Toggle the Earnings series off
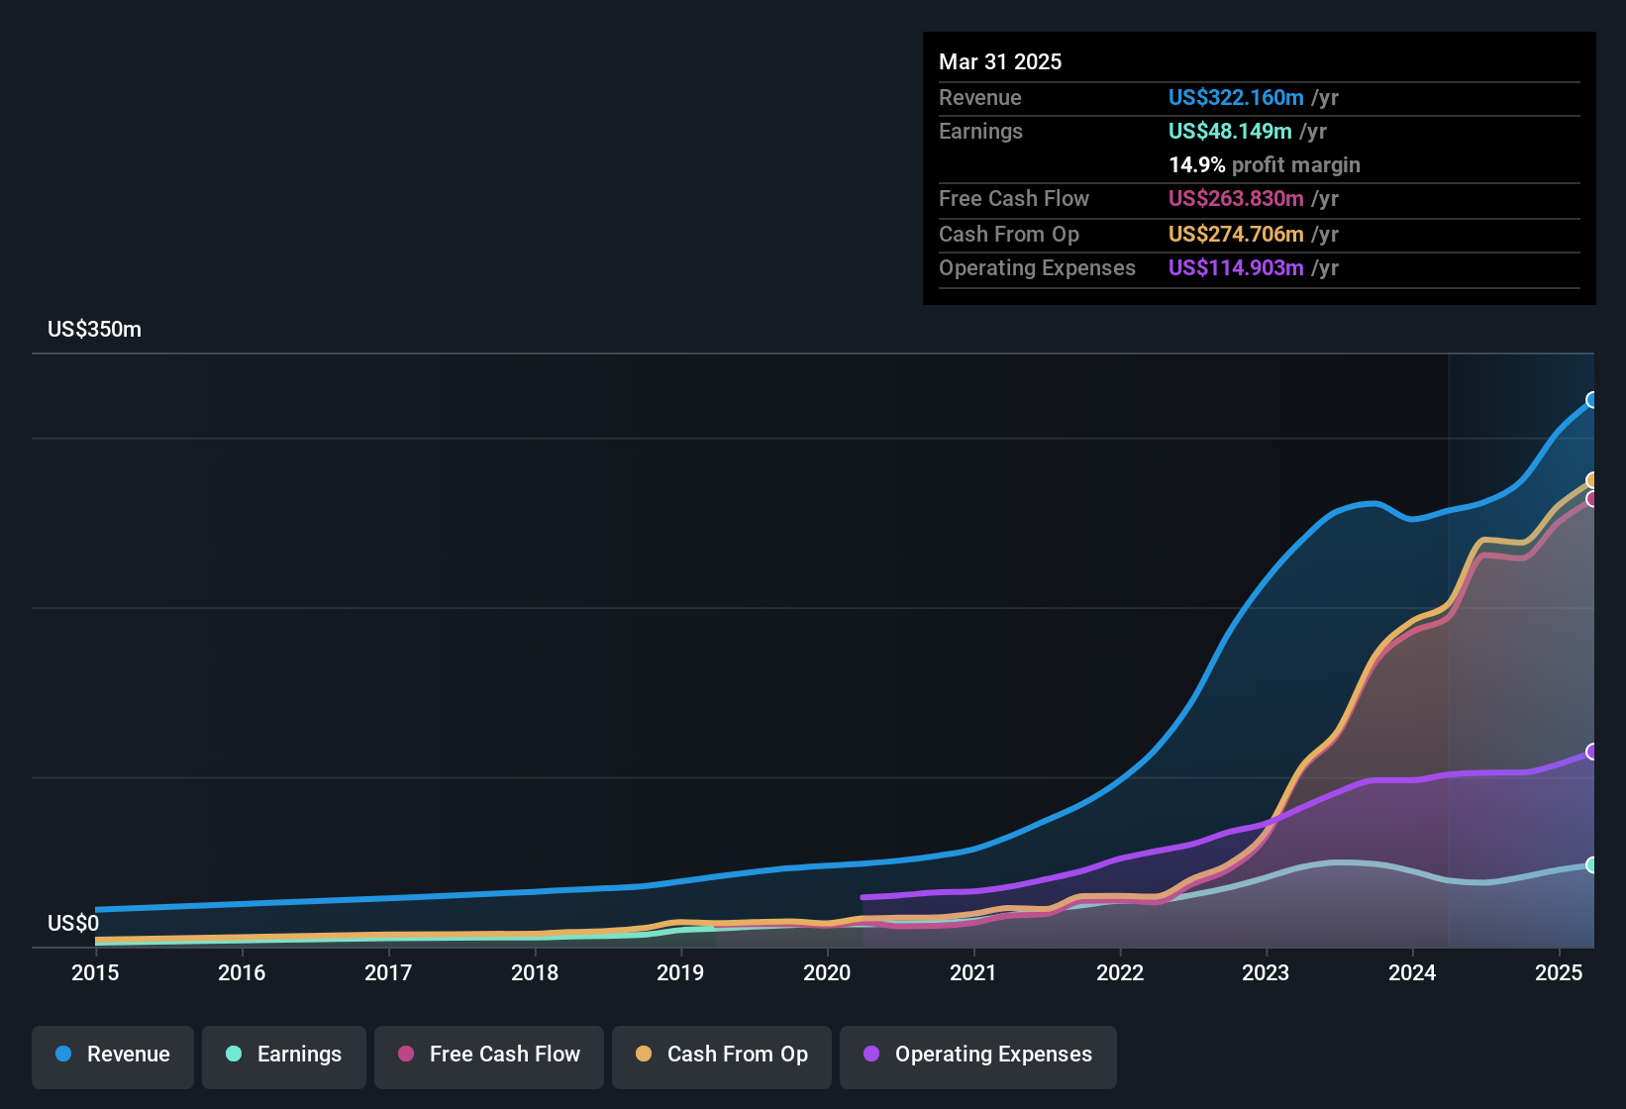 [x=284, y=1055]
